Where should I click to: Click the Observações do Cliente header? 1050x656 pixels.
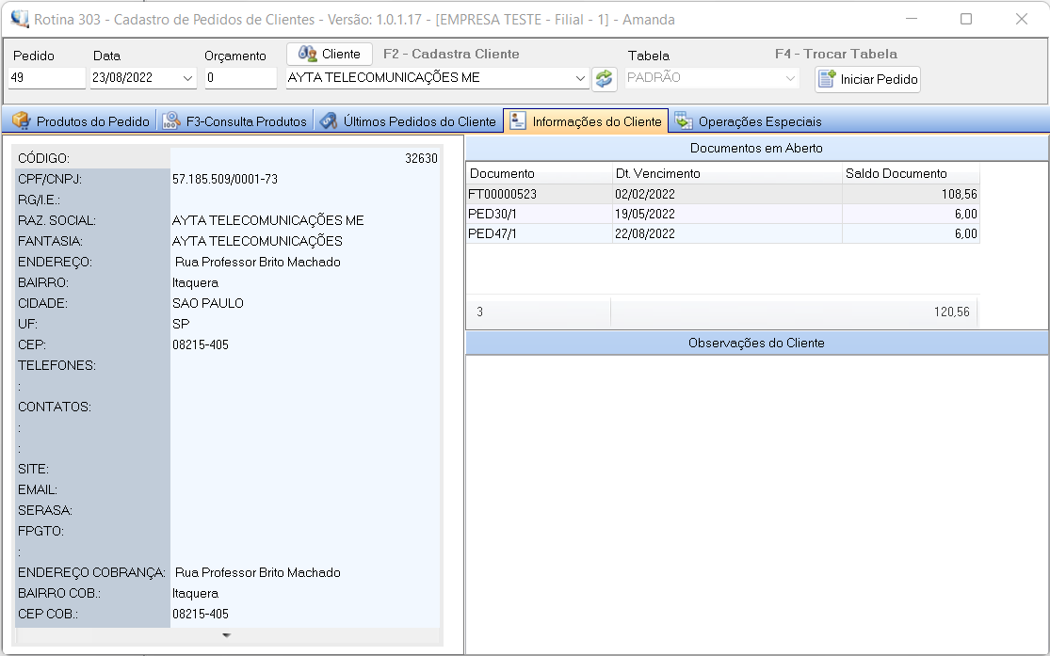click(757, 343)
